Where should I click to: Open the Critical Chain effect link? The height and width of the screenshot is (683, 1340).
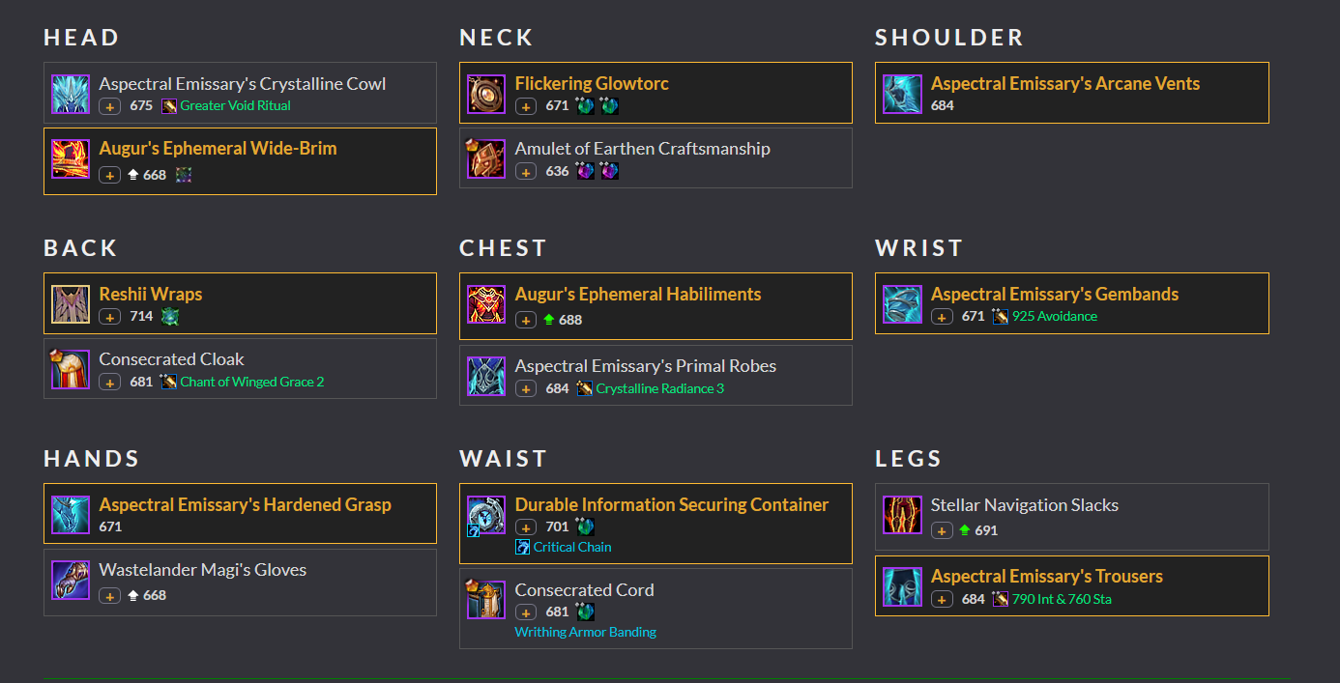[572, 548]
